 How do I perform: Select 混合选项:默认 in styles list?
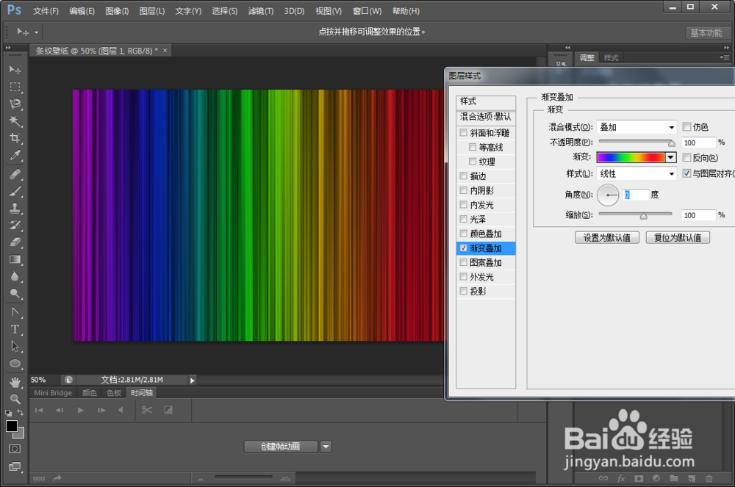[x=486, y=117]
